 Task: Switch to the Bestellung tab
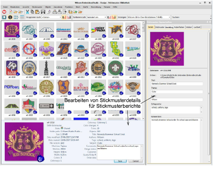coord(169,27)
